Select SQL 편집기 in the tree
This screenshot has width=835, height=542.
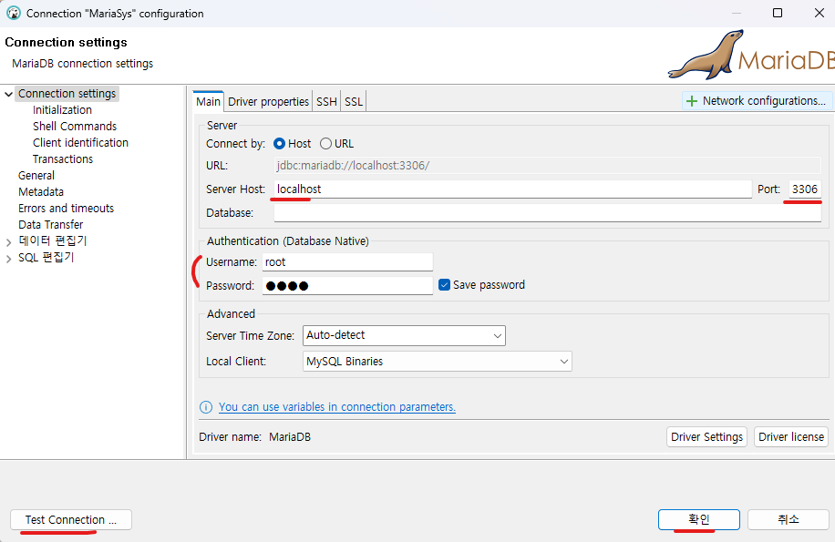click(x=46, y=258)
